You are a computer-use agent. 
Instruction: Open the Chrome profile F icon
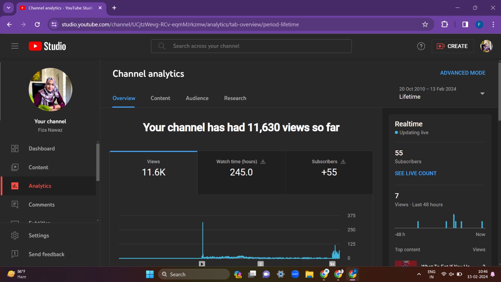tap(479, 24)
